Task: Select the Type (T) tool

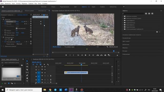Action: click(27, 81)
